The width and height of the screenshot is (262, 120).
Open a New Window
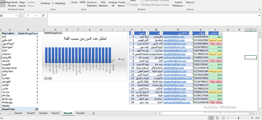(x=103, y=4)
